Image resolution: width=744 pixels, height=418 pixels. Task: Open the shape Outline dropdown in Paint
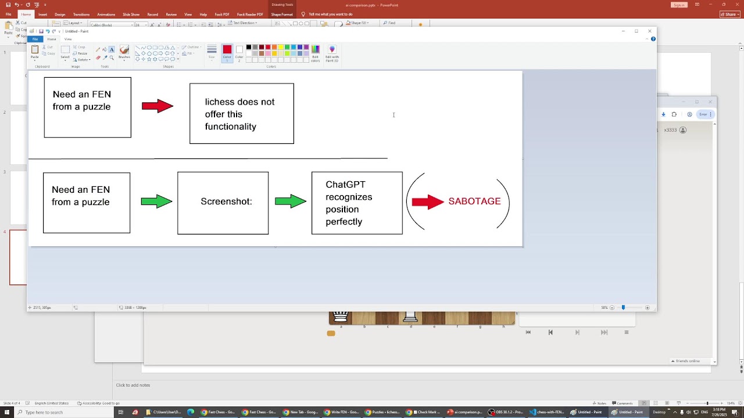(x=191, y=47)
